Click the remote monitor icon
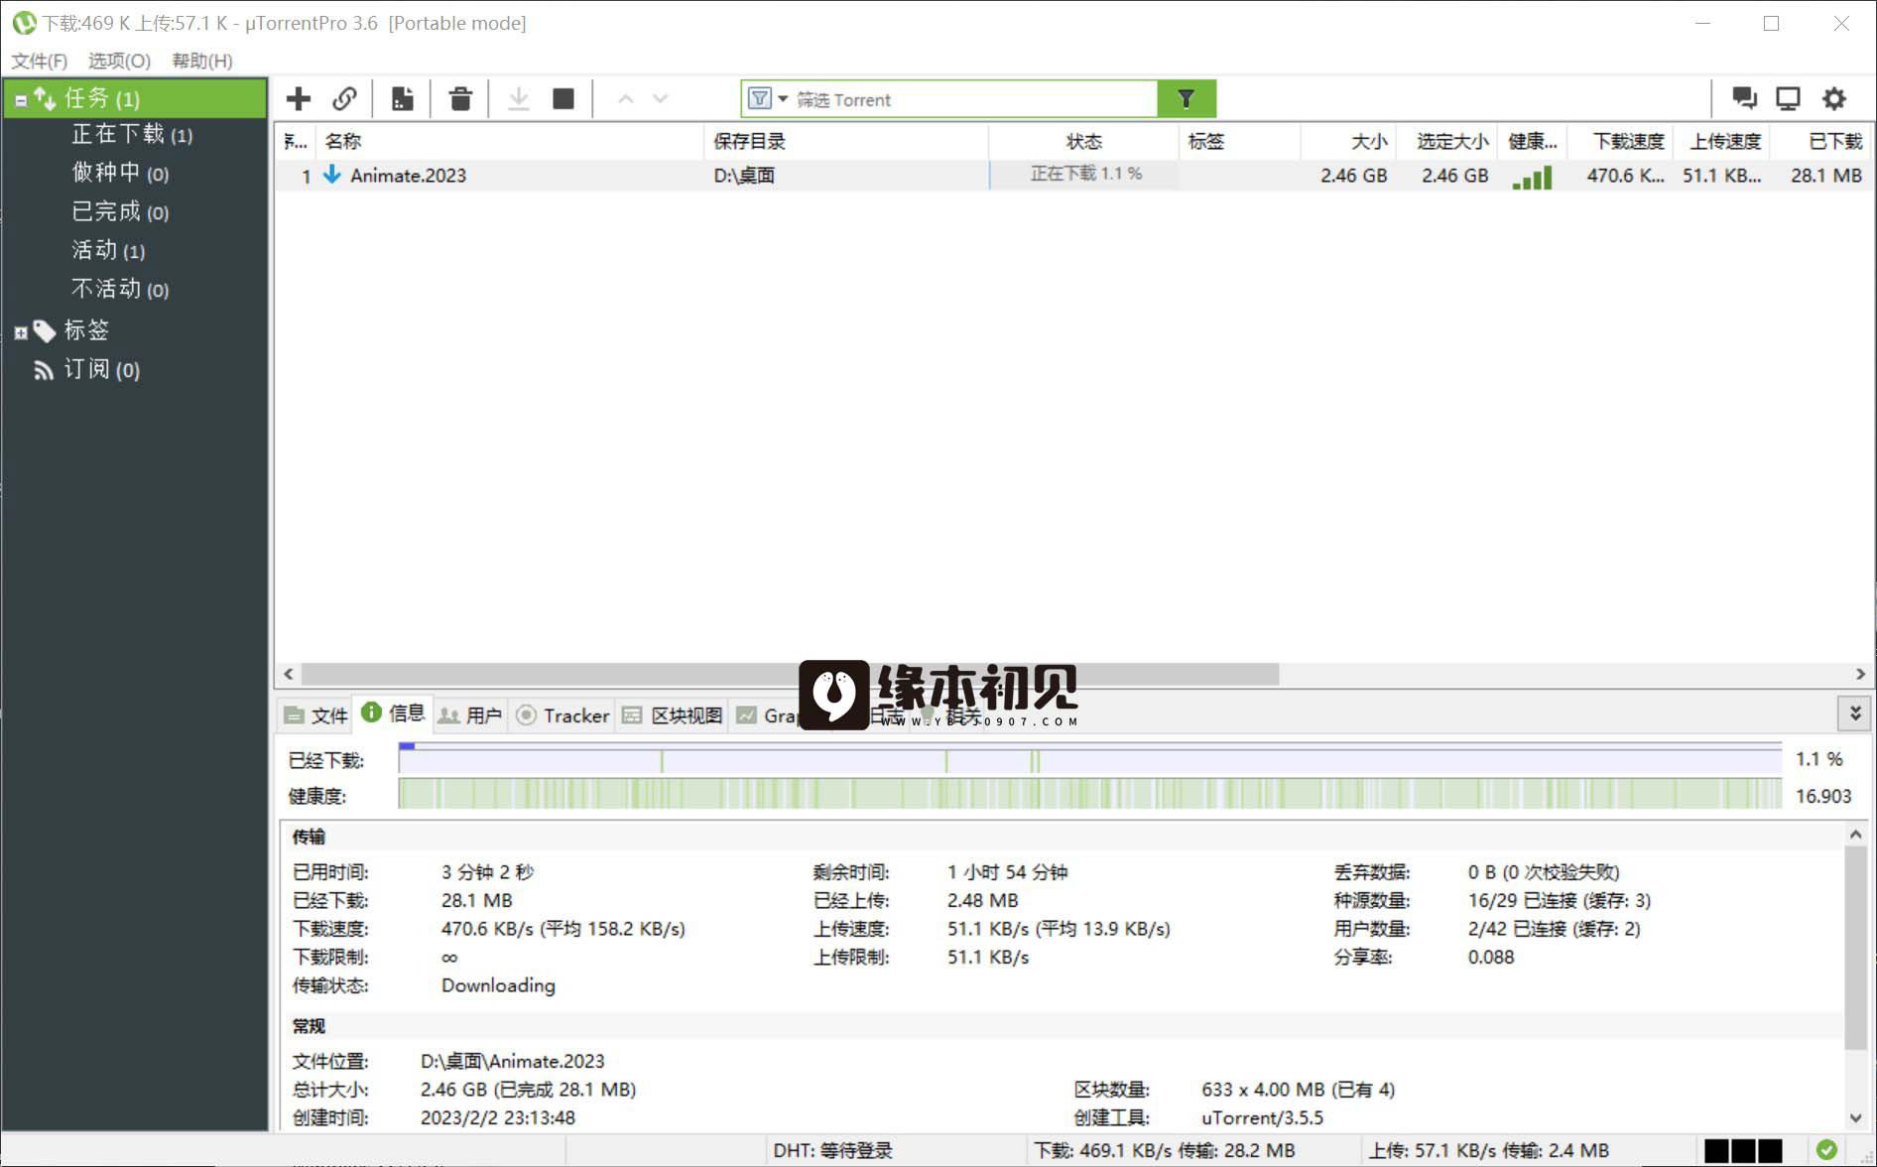Viewport: 1877px width, 1167px height. pos(1788,98)
